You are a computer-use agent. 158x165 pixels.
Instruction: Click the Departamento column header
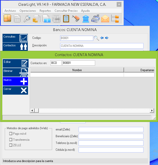(x=139, y=70)
